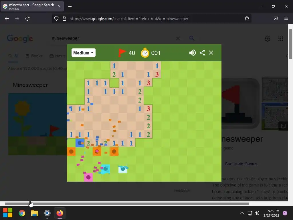Save page to Pocket
Screen dimensions: 293x220
click(276, 18)
